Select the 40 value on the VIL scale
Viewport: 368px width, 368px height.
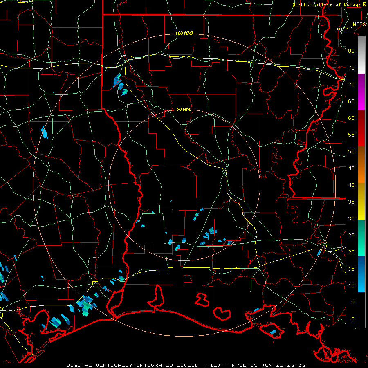click(351, 185)
